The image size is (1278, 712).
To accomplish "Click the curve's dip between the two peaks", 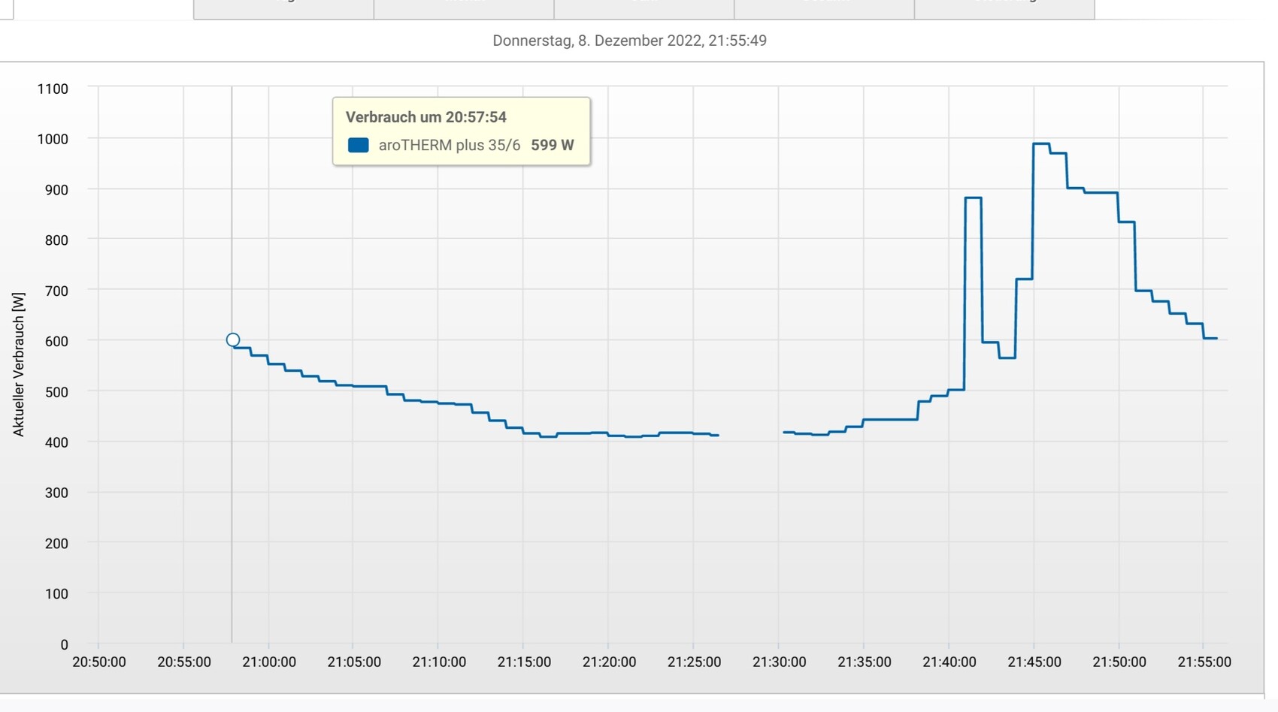I will coord(1007,358).
